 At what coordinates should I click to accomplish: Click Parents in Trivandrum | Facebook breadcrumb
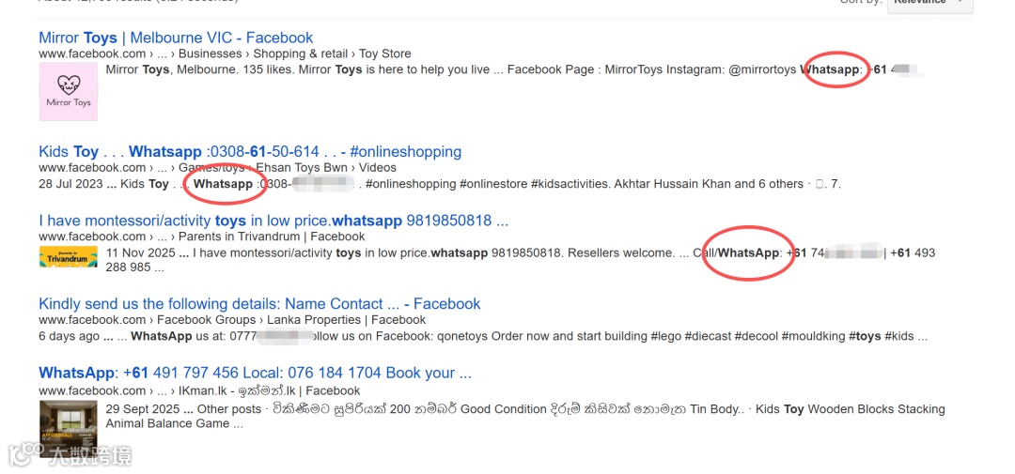[x=272, y=237]
